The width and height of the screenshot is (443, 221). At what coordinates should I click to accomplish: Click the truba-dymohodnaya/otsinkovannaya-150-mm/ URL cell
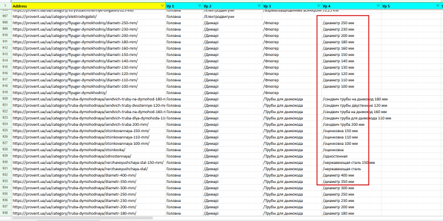pyautogui.click(x=88, y=131)
